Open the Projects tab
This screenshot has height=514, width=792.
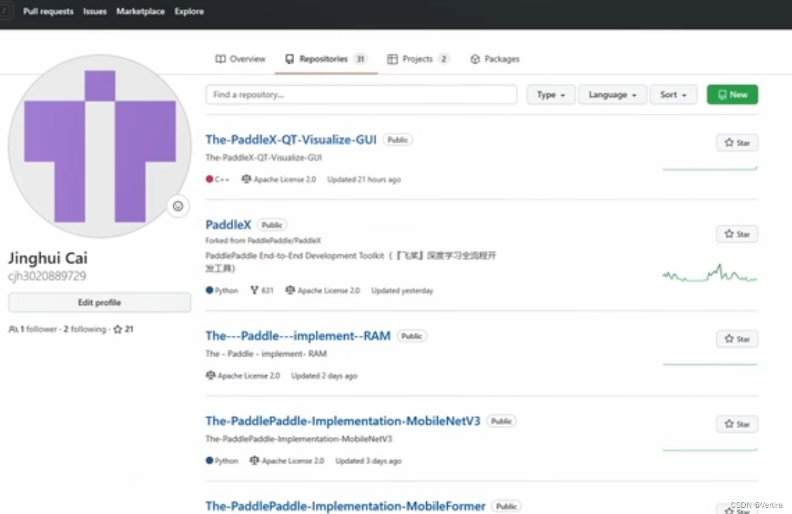pos(418,59)
